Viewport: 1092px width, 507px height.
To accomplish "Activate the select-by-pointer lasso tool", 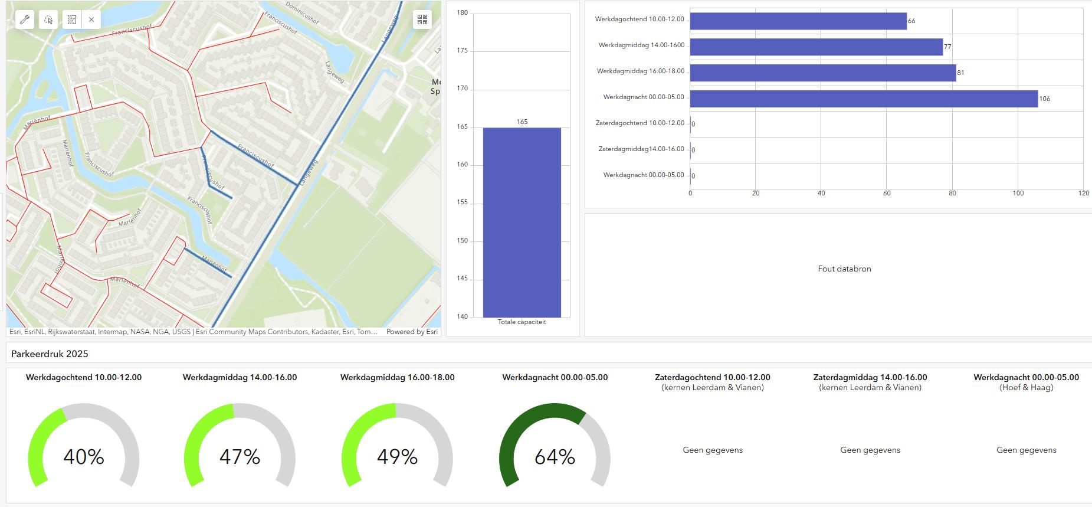I will 48,19.
